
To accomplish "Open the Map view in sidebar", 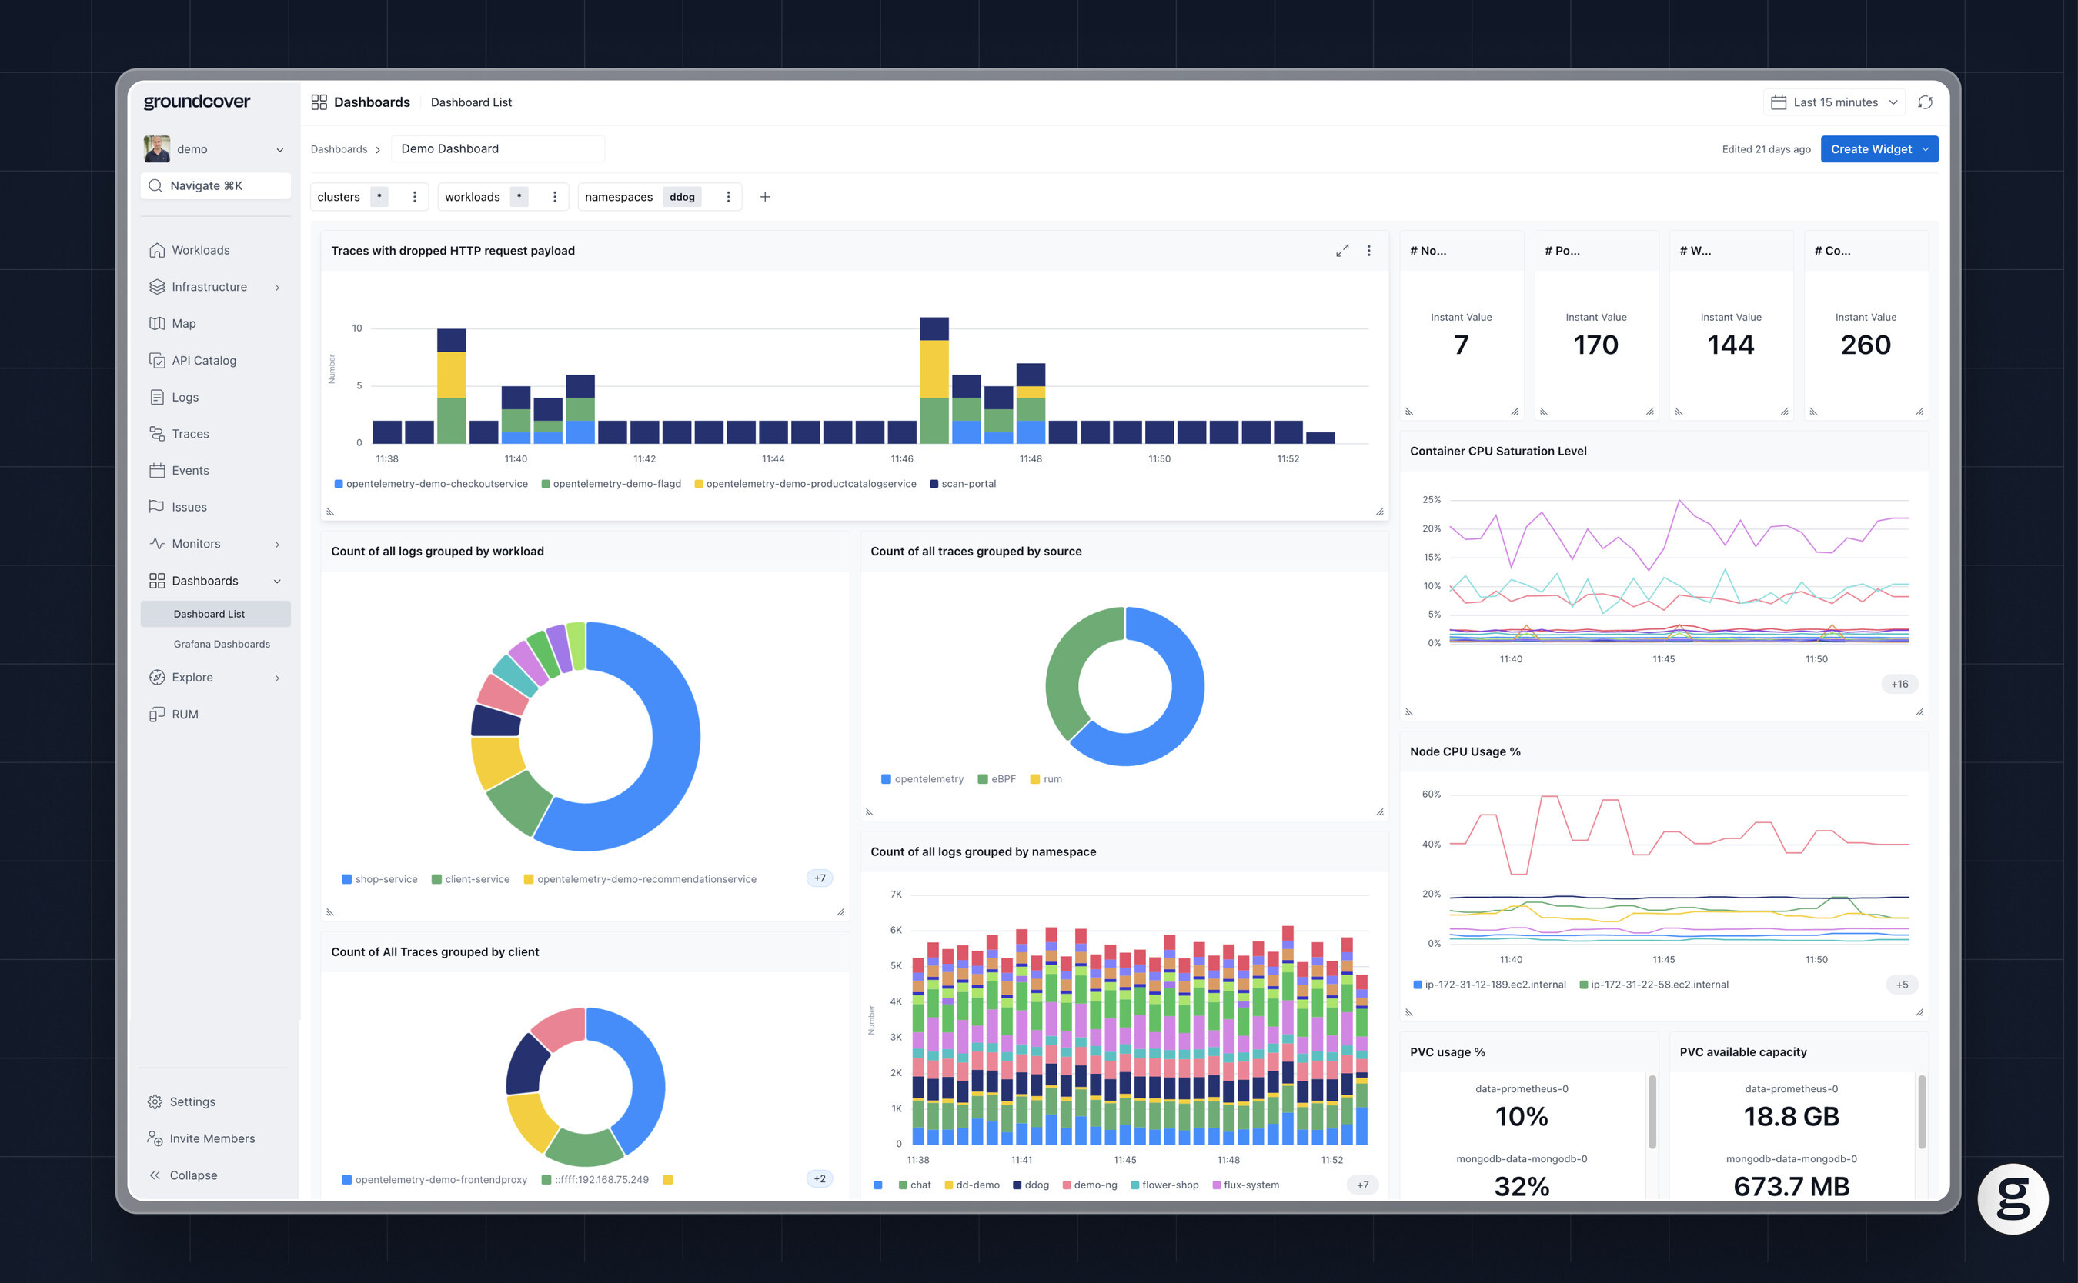I will (x=183, y=323).
